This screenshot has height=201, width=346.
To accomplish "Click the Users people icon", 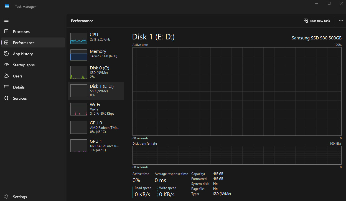I will click(x=6, y=76).
